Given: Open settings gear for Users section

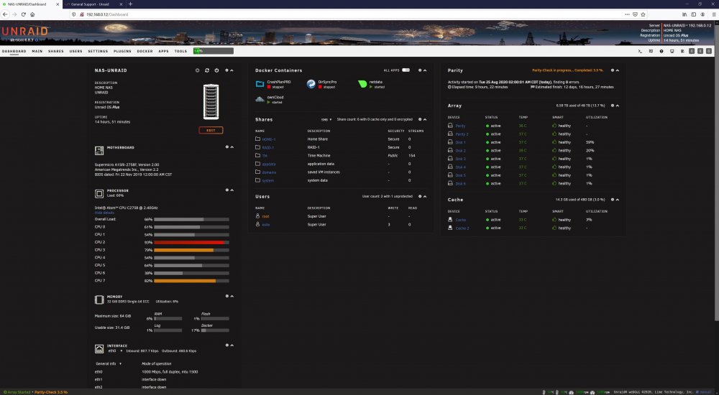Looking at the screenshot, I should pos(420,196).
